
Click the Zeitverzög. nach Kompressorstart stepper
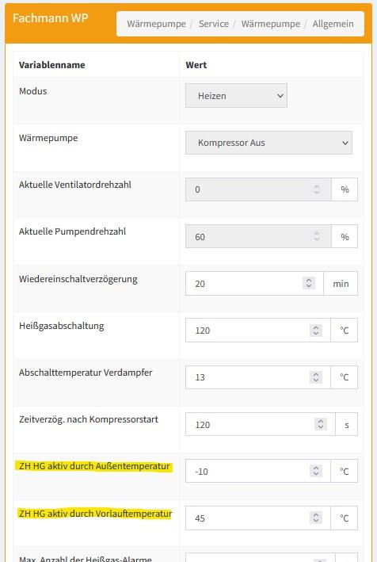[x=321, y=424]
